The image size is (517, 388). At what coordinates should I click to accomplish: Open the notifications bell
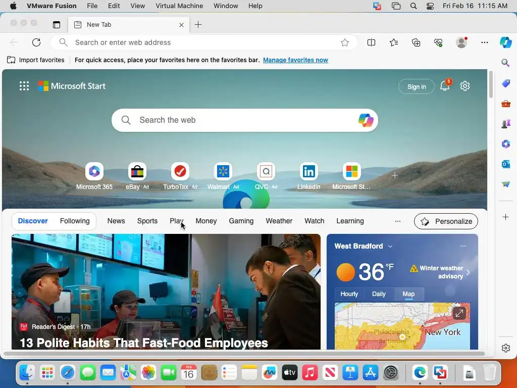coord(445,86)
